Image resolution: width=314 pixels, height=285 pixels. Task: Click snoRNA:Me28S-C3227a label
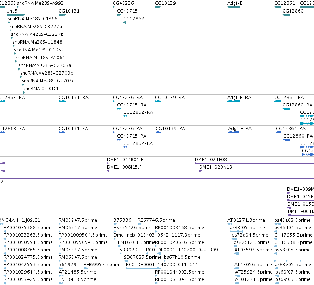tap(36, 27)
